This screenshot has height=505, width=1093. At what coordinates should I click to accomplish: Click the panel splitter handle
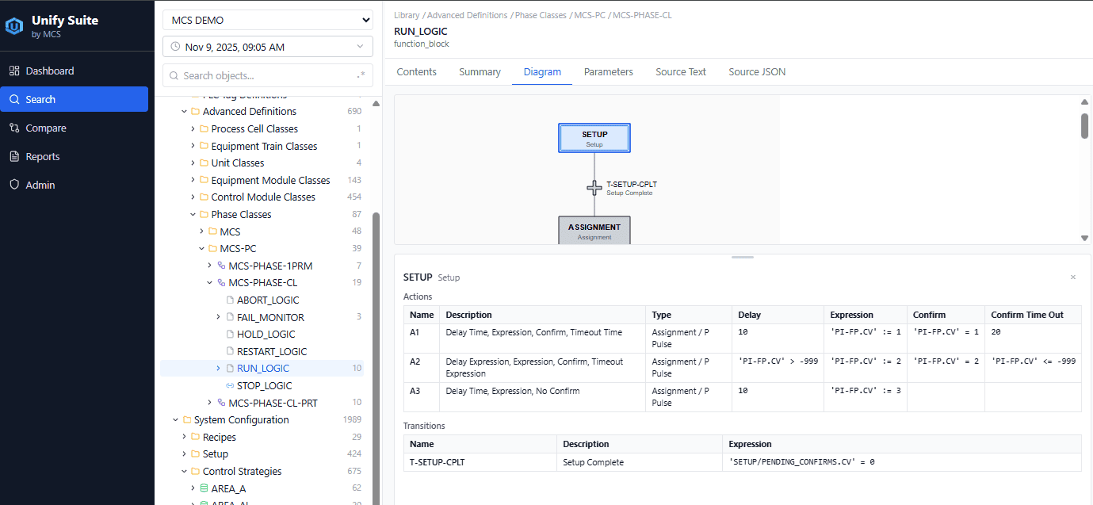click(743, 257)
